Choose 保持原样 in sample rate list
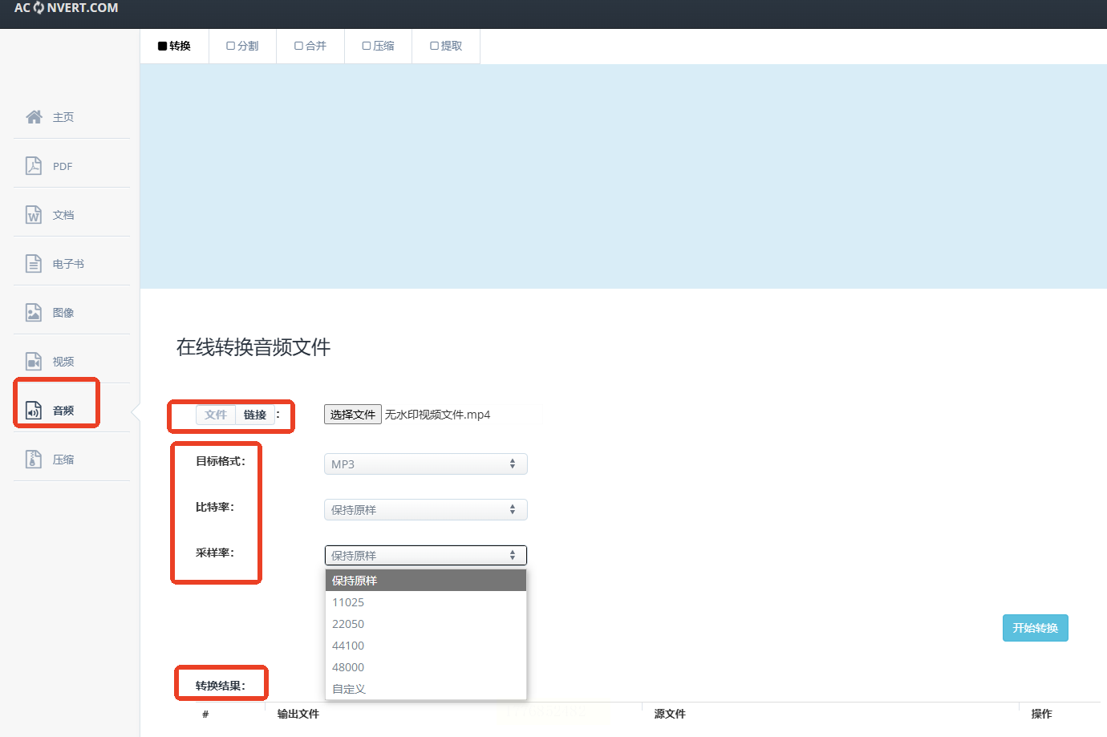 [426, 581]
